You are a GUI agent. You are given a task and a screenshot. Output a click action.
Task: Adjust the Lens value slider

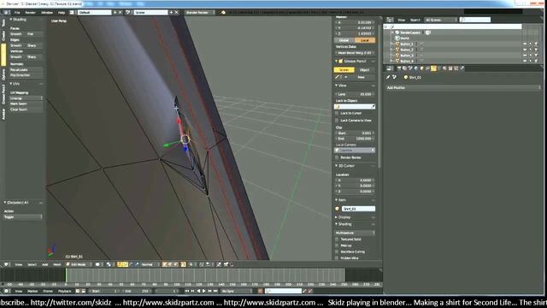click(355, 94)
